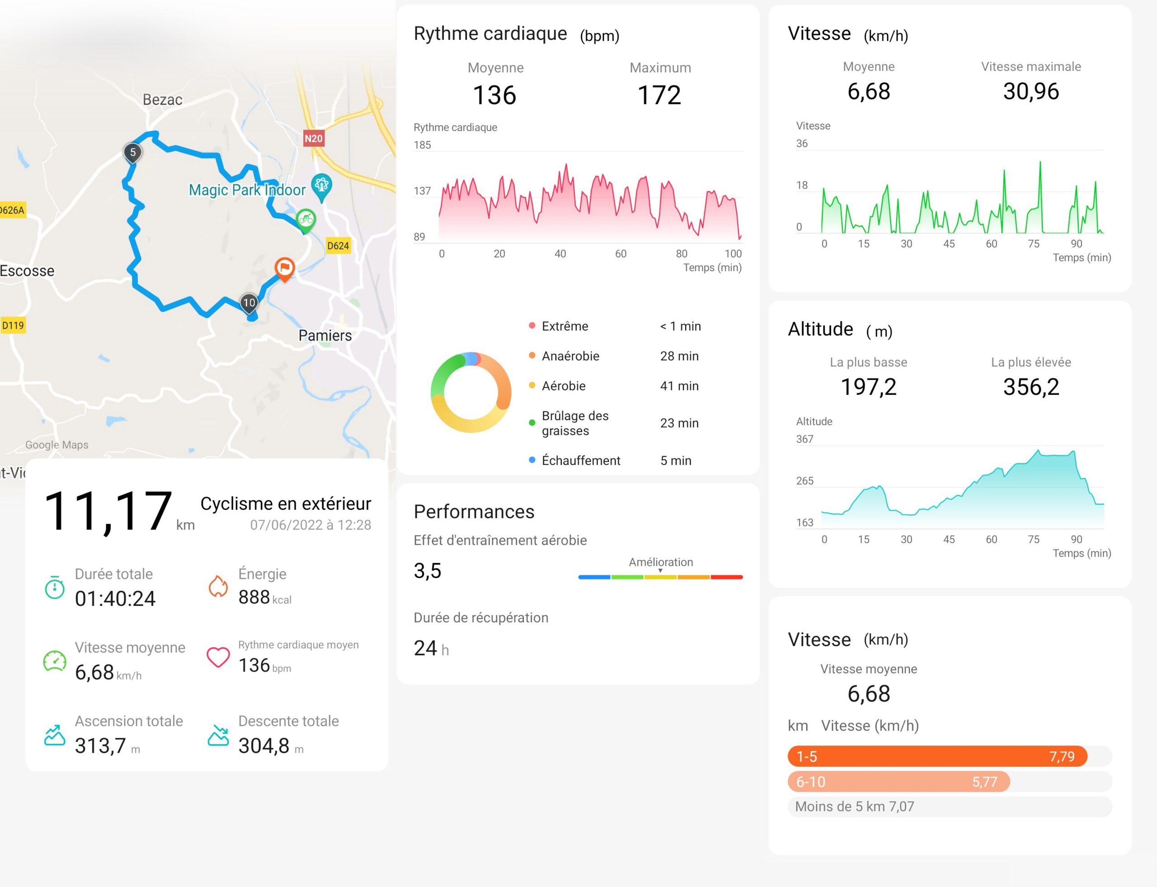Select the kilometer 5 map marker
The height and width of the screenshot is (887, 1157).
[x=133, y=153]
